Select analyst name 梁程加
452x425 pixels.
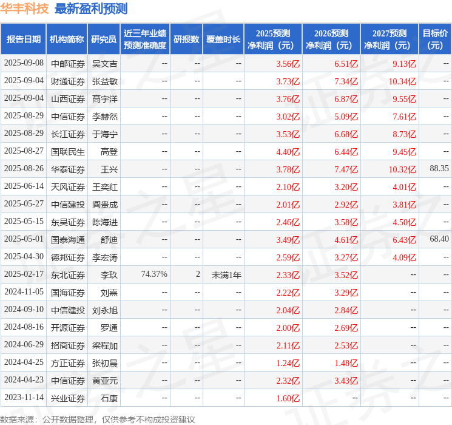[104, 345]
